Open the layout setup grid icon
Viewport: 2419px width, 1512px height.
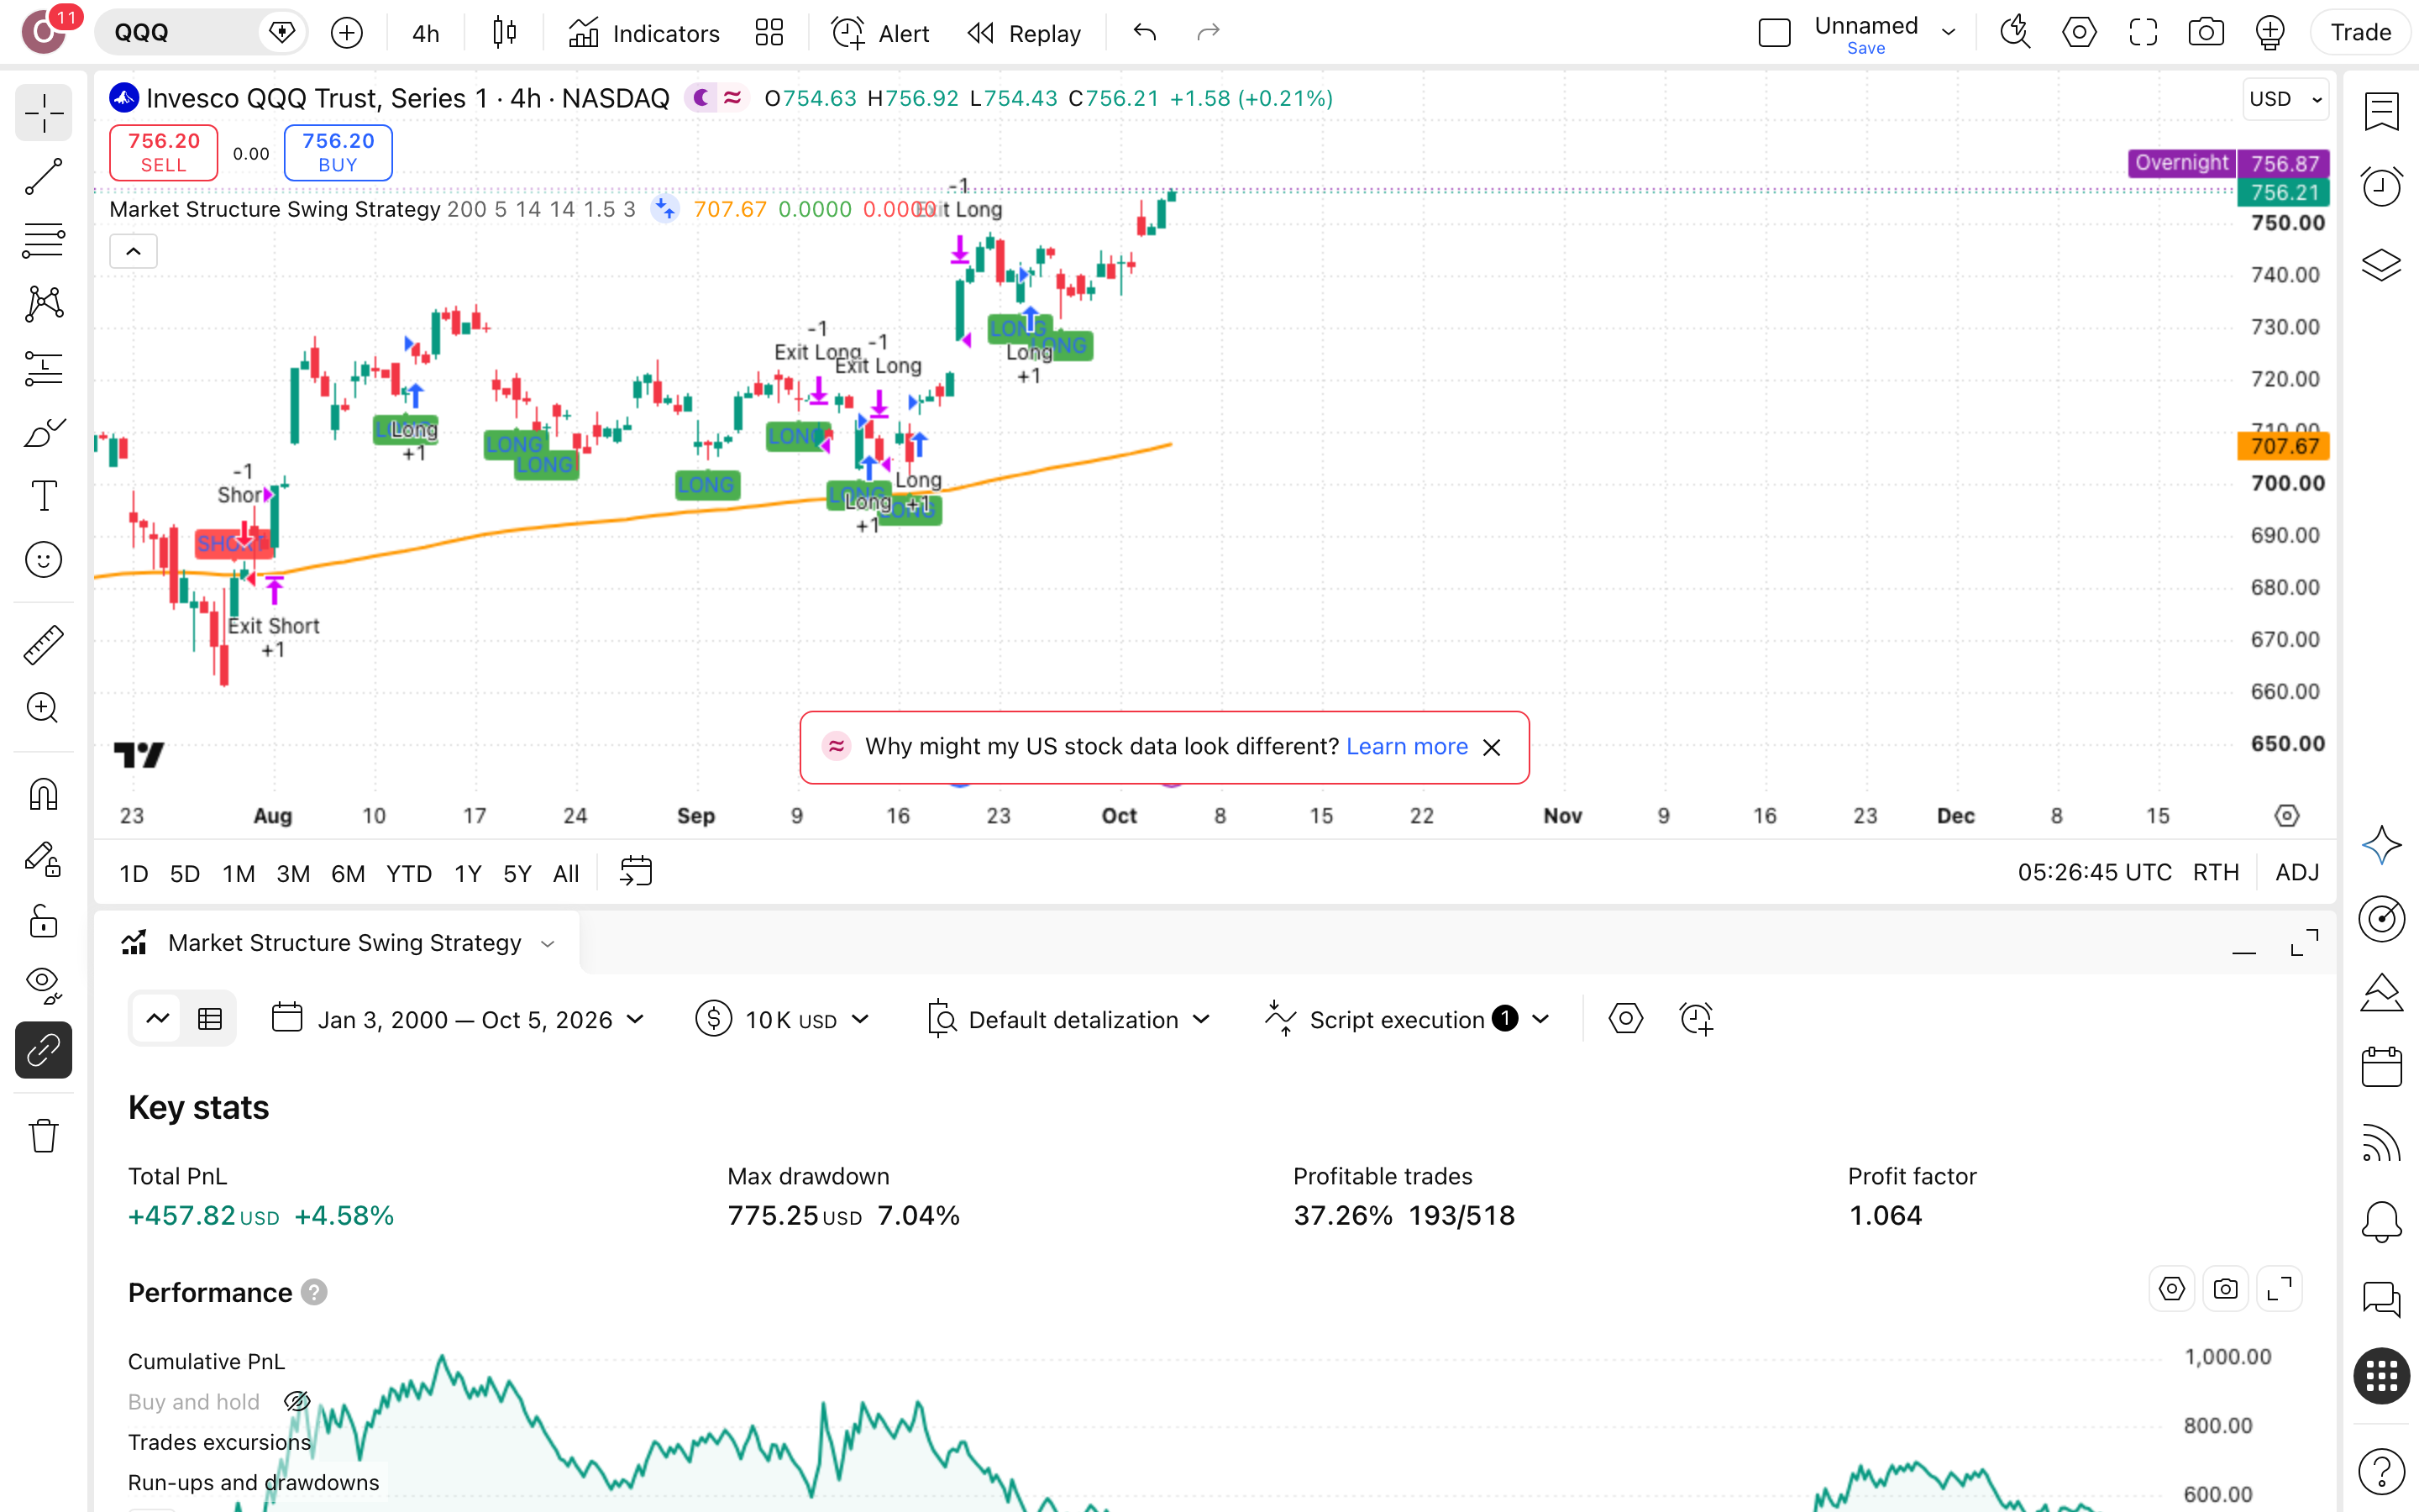(x=769, y=33)
